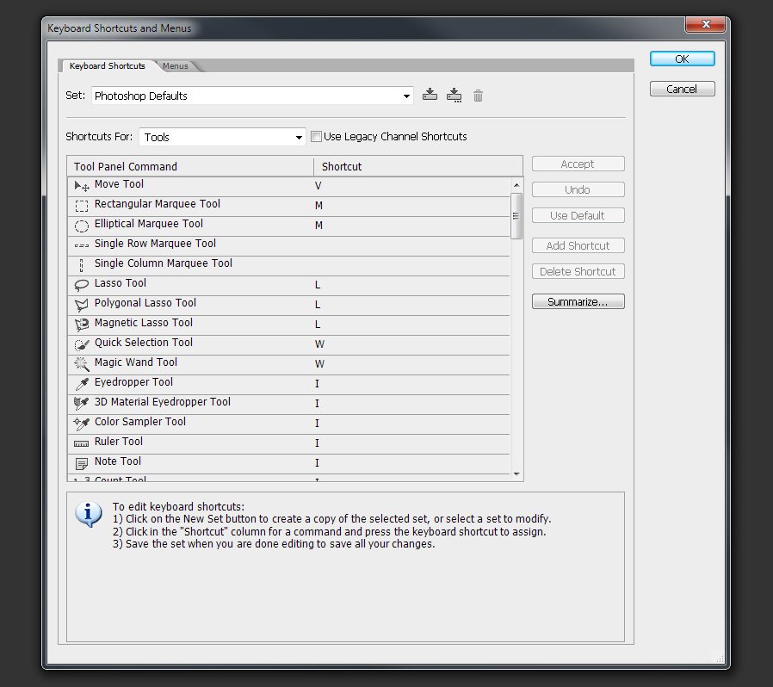Click the I shortcut for Color Sampler Tool
This screenshot has height=687, width=773.
pos(317,424)
